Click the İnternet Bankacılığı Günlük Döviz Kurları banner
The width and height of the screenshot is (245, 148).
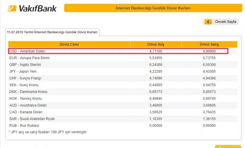point(153,8)
